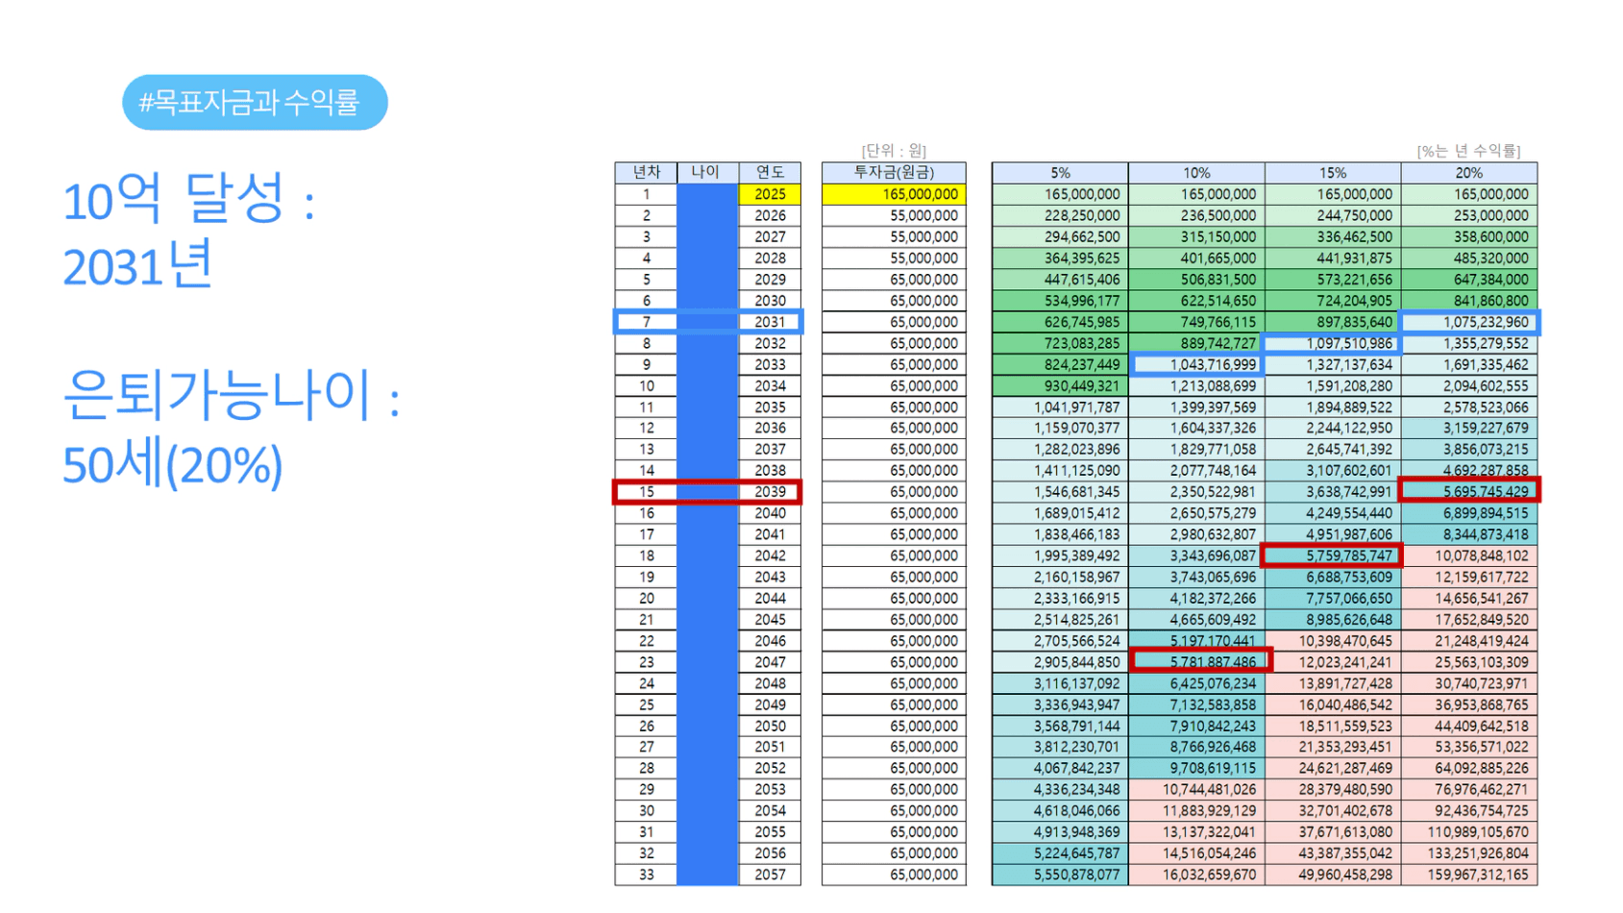
Task: Click the 25,563,103,309 cell
Action: pyautogui.click(x=1469, y=662)
